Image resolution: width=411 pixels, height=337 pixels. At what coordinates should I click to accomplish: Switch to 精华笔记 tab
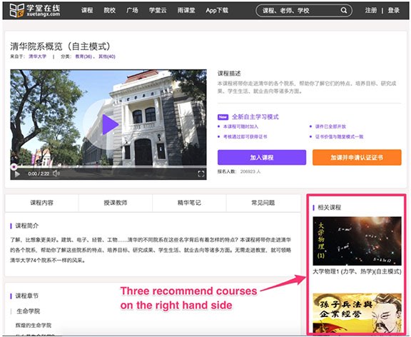tap(189, 203)
